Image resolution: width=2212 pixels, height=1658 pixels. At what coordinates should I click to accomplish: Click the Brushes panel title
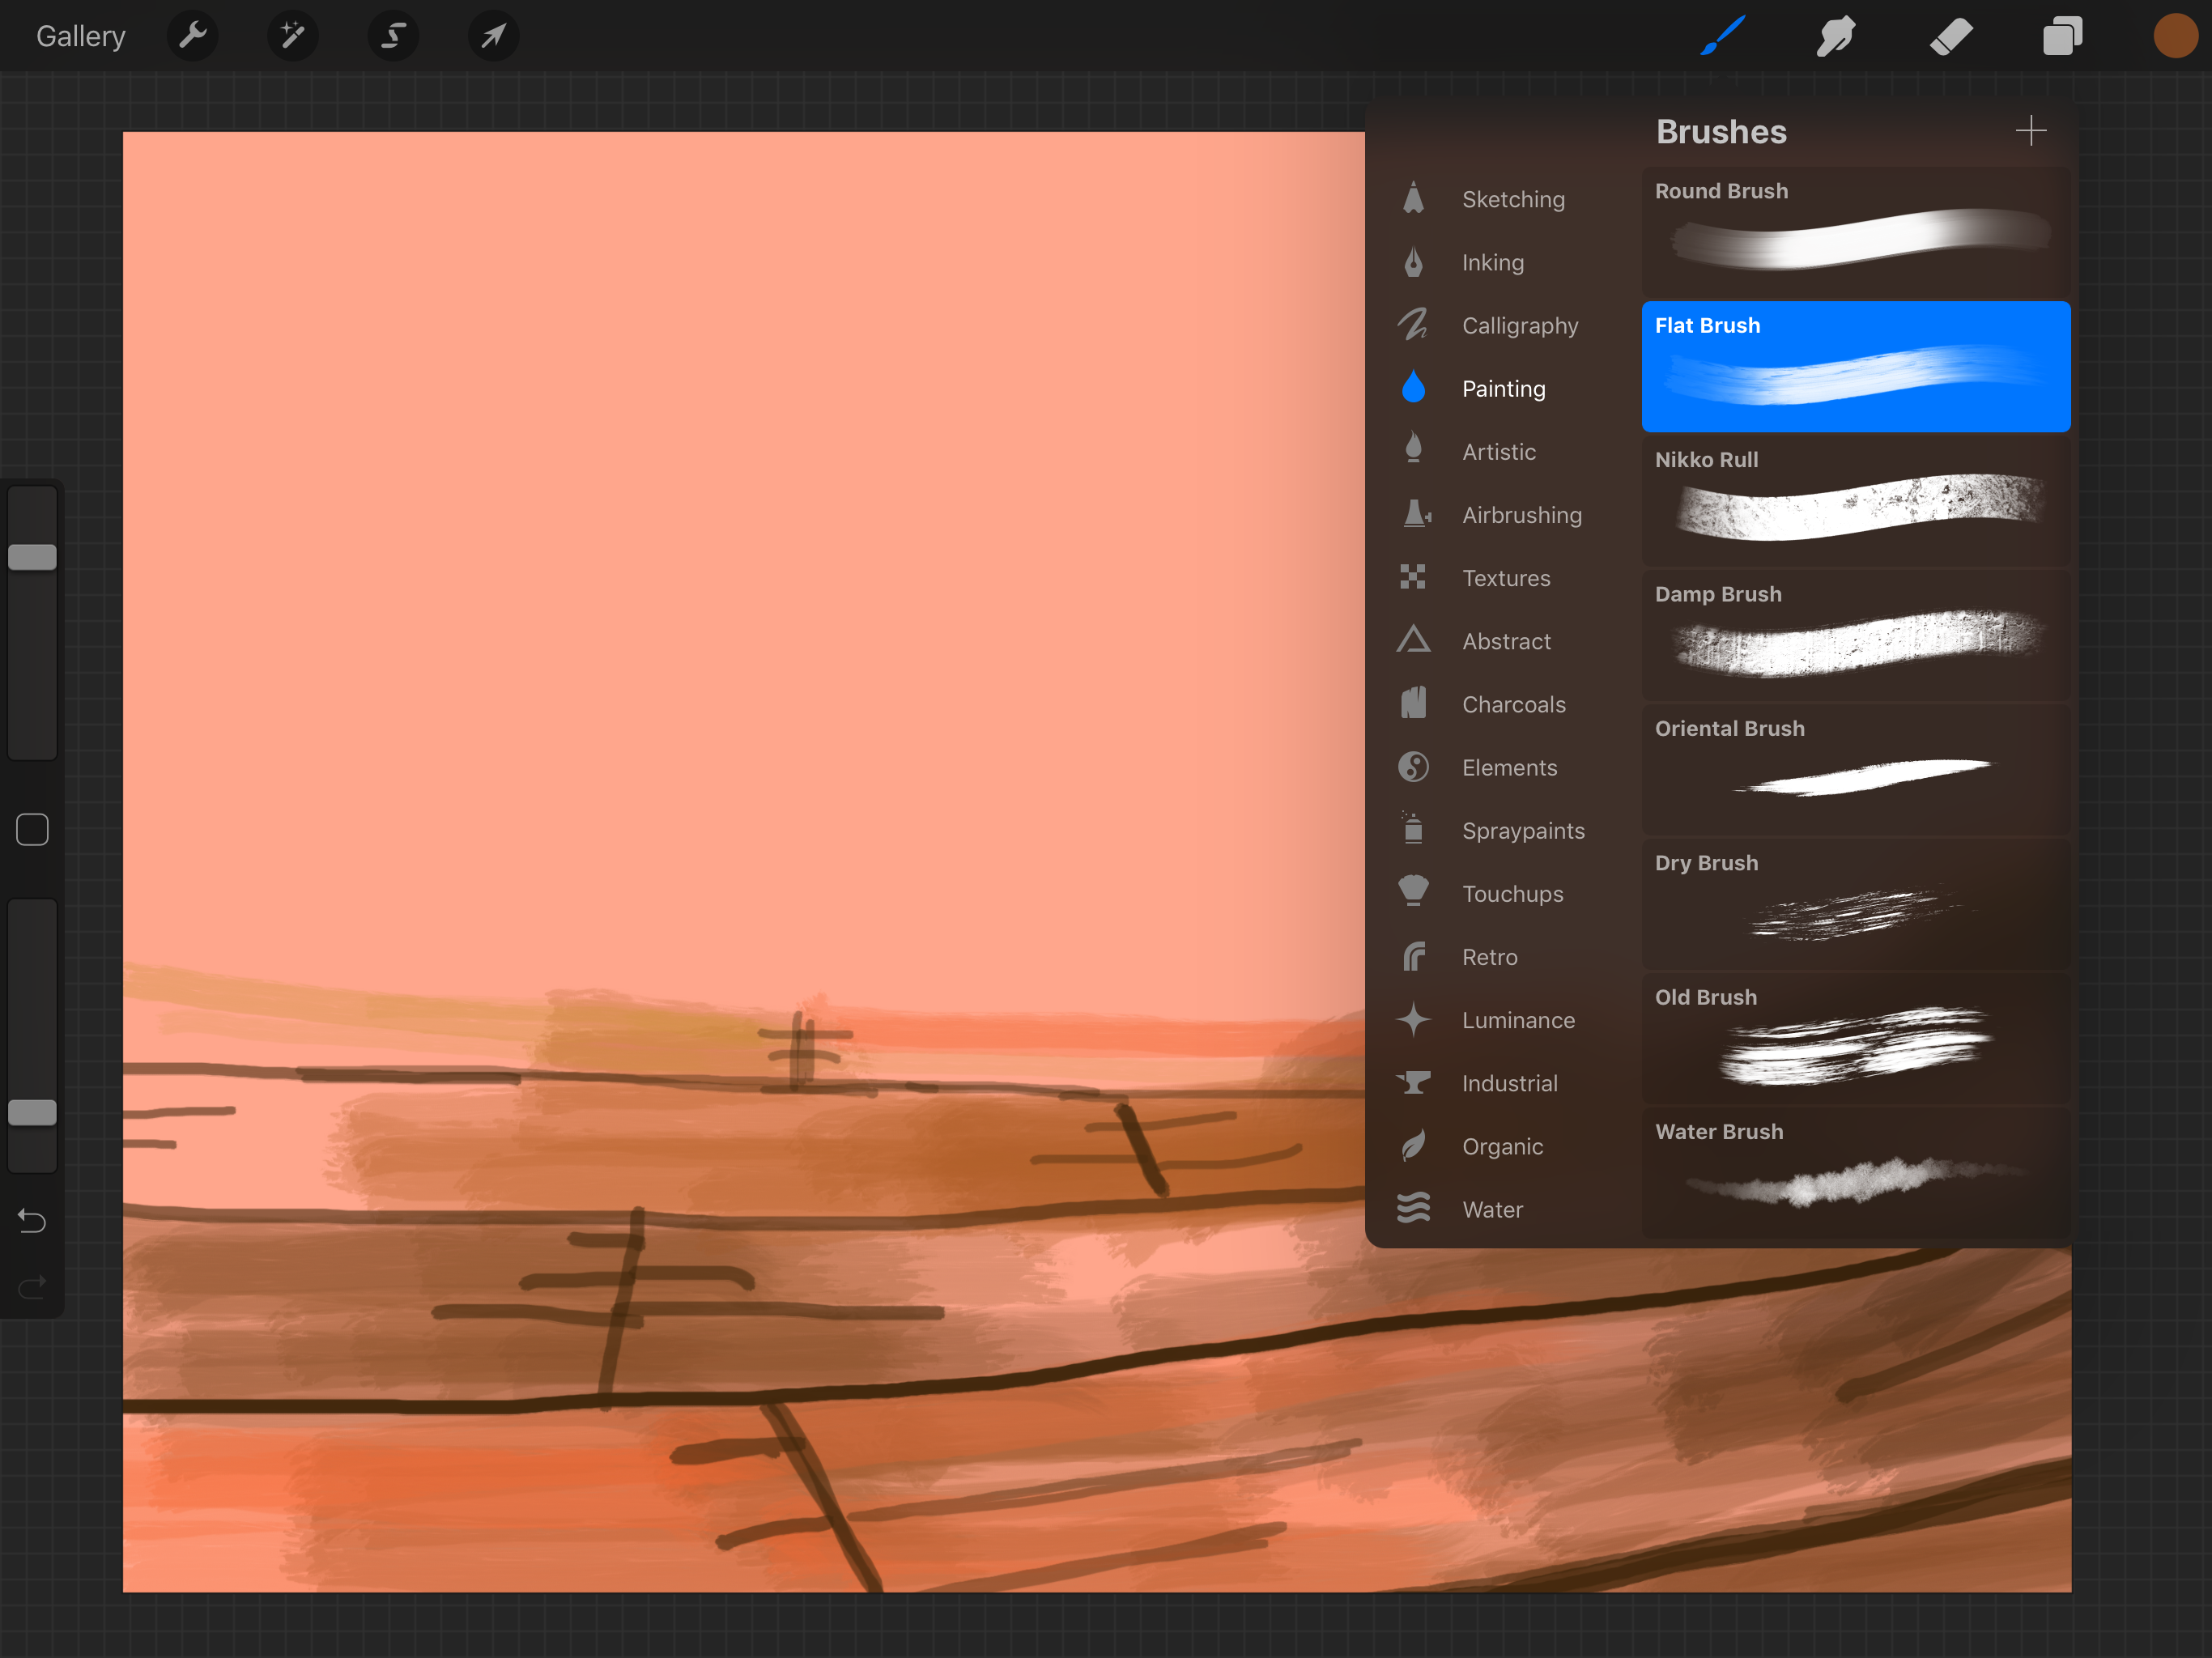coord(1721,132)
